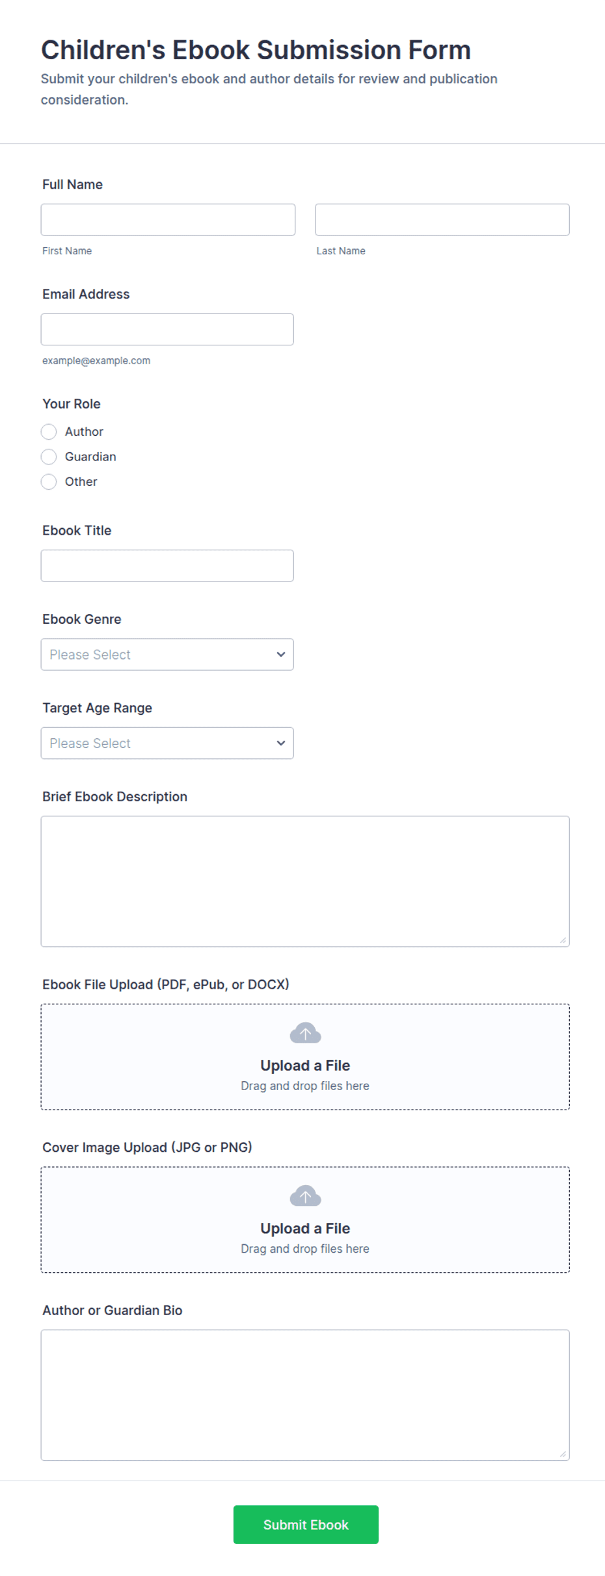
Task: Choose the Guardian role option
Action: 49,457
